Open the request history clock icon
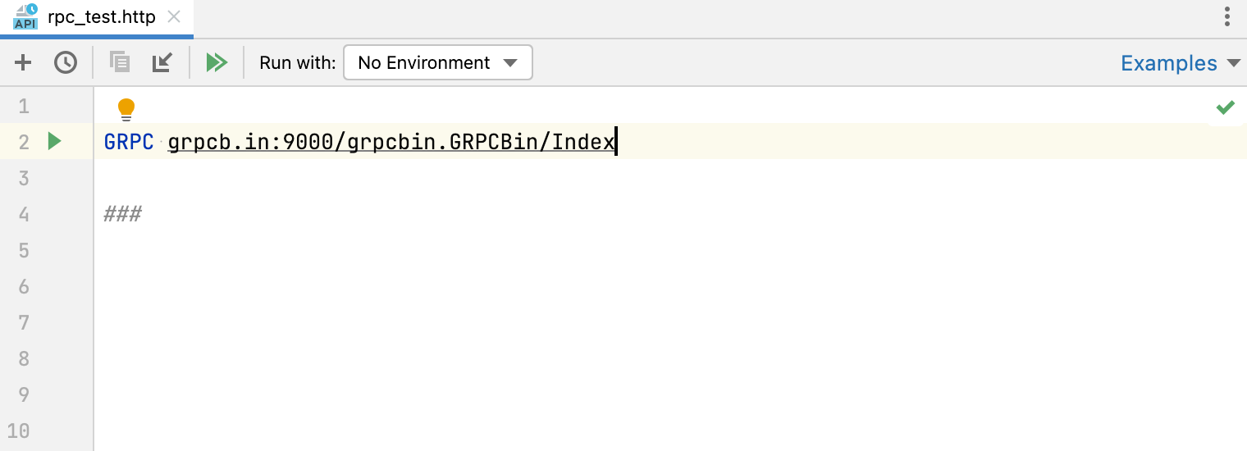Image resolution: width=1247 pixels, height=451 pixels. tap(66, 62)
